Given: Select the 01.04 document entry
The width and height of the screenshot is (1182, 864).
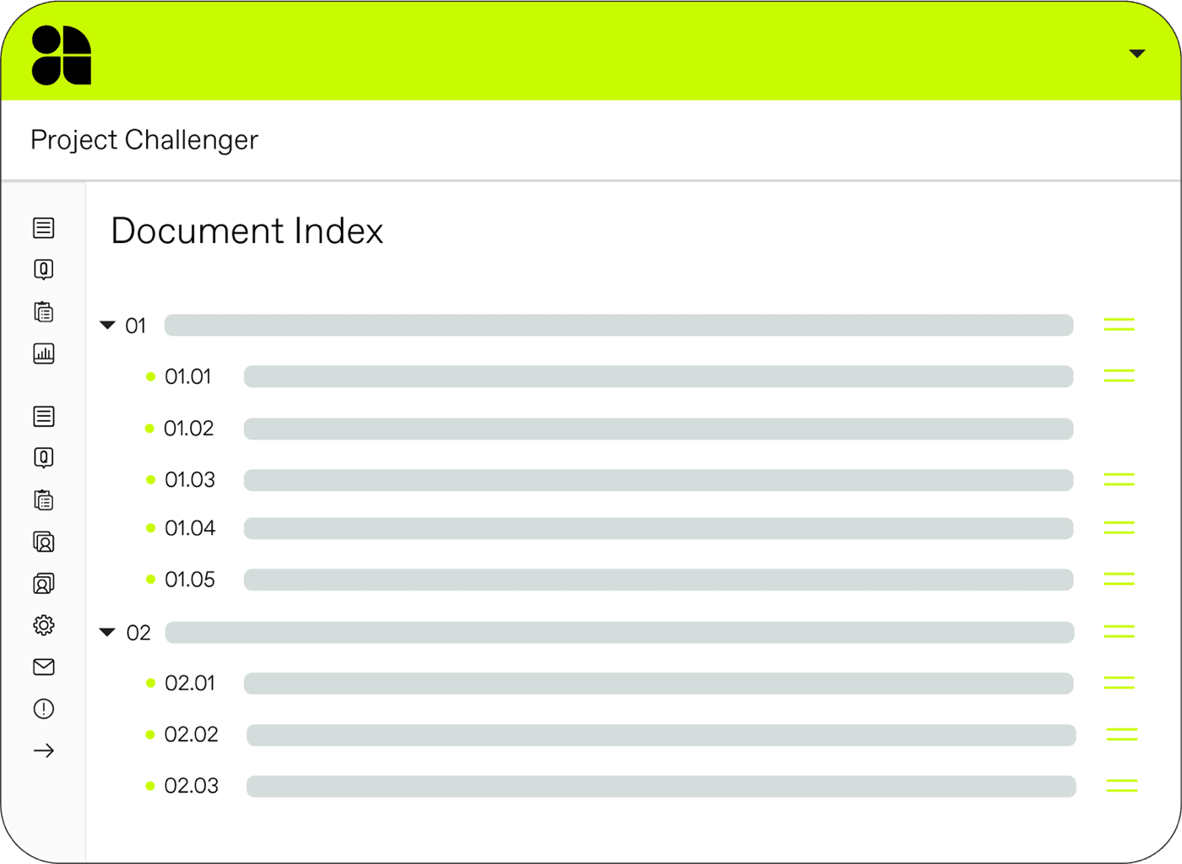Looking at the screenshot, I should (x=190, y=528).
